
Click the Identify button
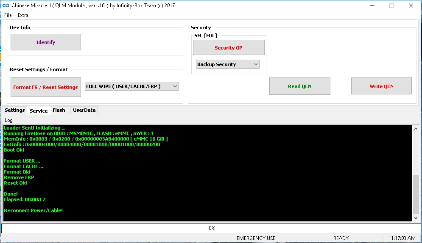[x=46, y=42]
